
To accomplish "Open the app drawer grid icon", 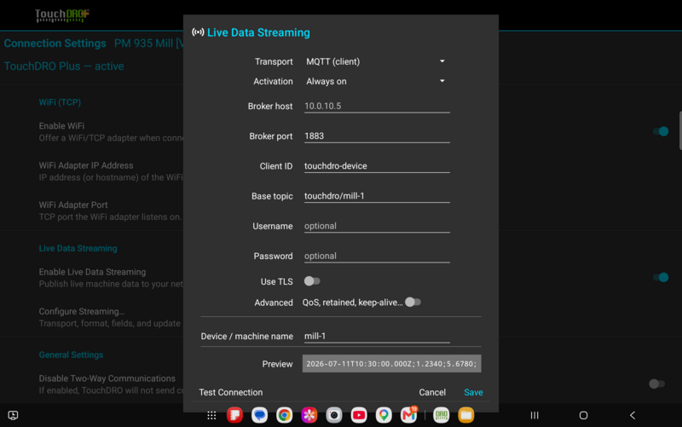I will click(211, 415).
